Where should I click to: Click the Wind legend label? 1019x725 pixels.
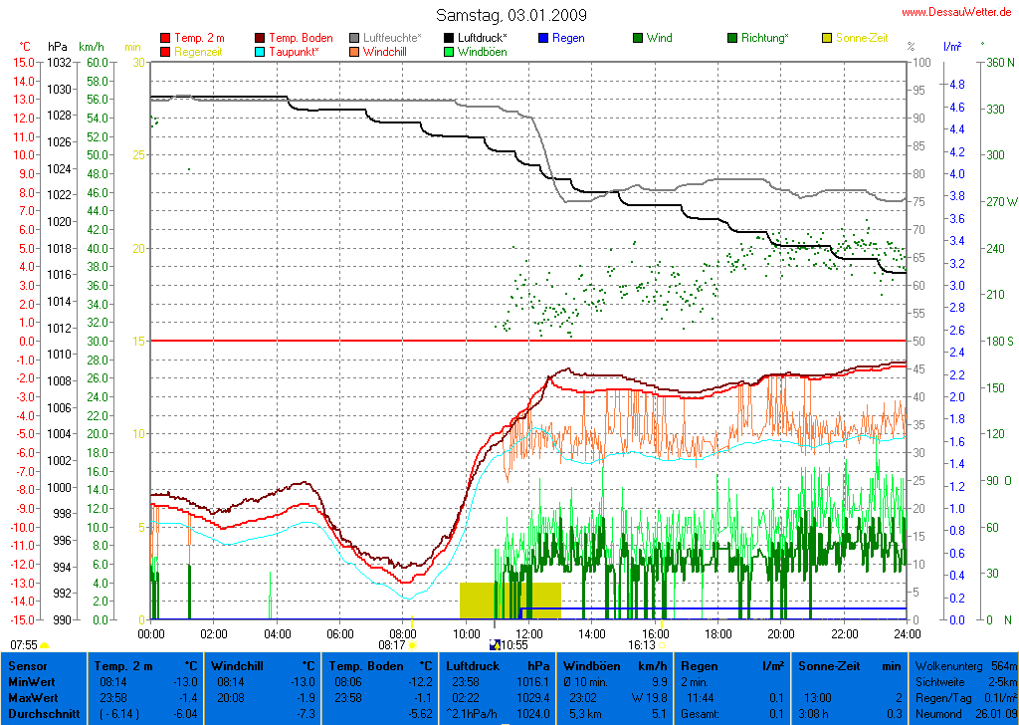(659, 39)
